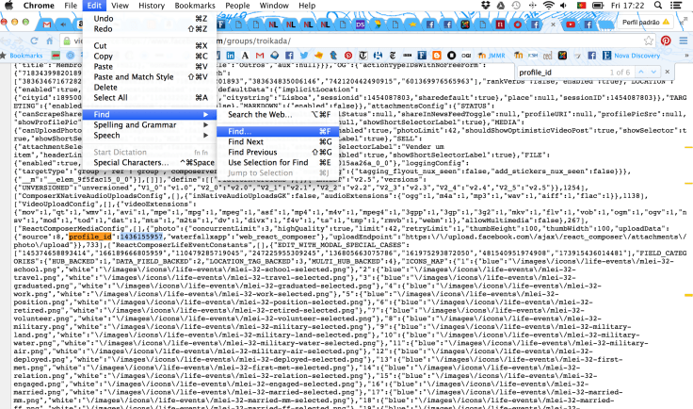Select Cut in the Edit menu

tap(150, 45)
